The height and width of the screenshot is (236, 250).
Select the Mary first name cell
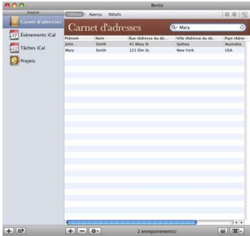(x=69, y=50)
